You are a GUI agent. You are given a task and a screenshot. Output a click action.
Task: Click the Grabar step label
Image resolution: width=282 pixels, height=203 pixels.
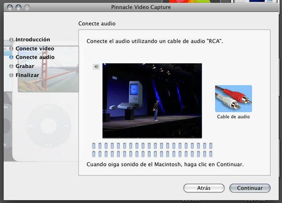pos(25,66)
